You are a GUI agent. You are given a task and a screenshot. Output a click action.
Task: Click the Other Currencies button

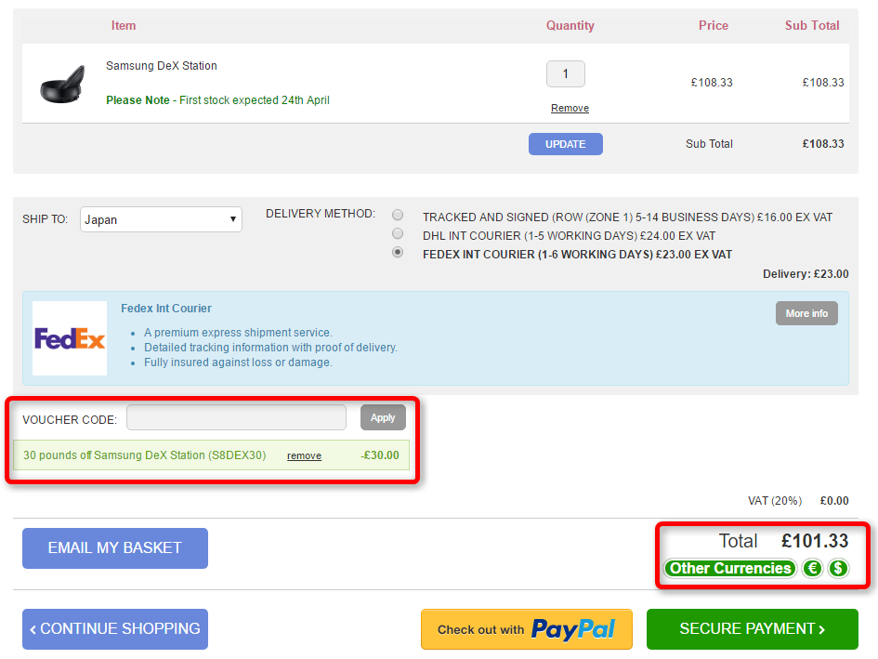pos(730,568)
